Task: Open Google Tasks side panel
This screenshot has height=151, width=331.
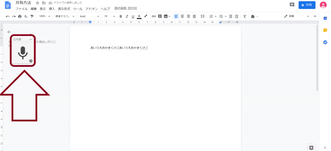Action: (x=325, y=42)
